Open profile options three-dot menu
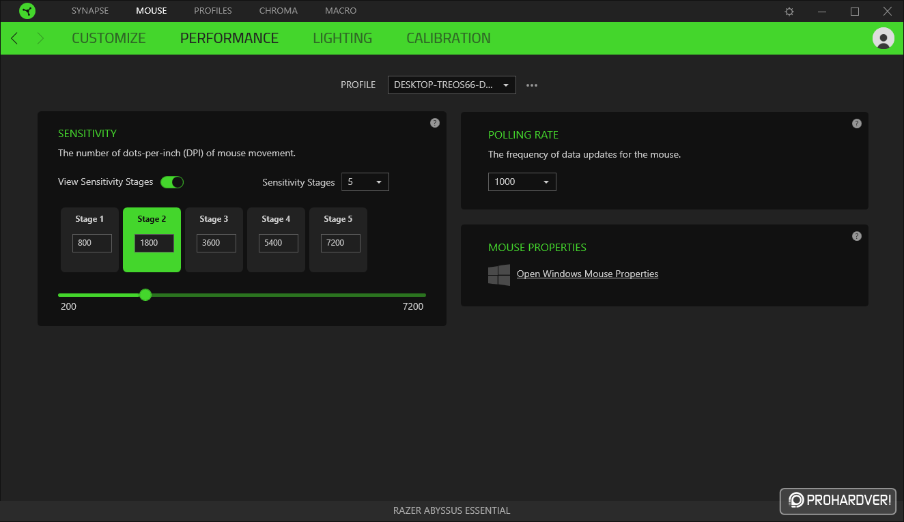This screenshot has width=904, height=522. [x=532, y=85]
